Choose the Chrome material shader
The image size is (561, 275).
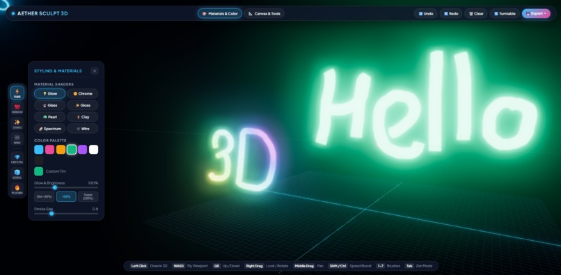[83, 93]
